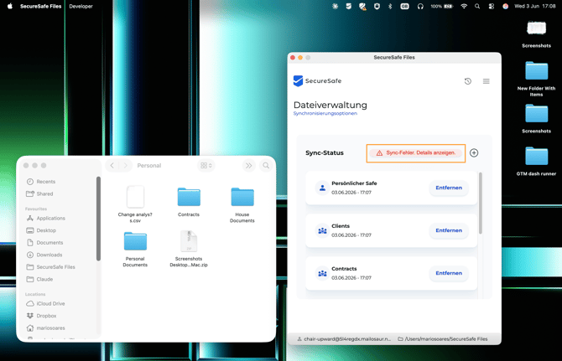Go forward in Finder window
The image size is (562, 361).
(x=126, y=165)
